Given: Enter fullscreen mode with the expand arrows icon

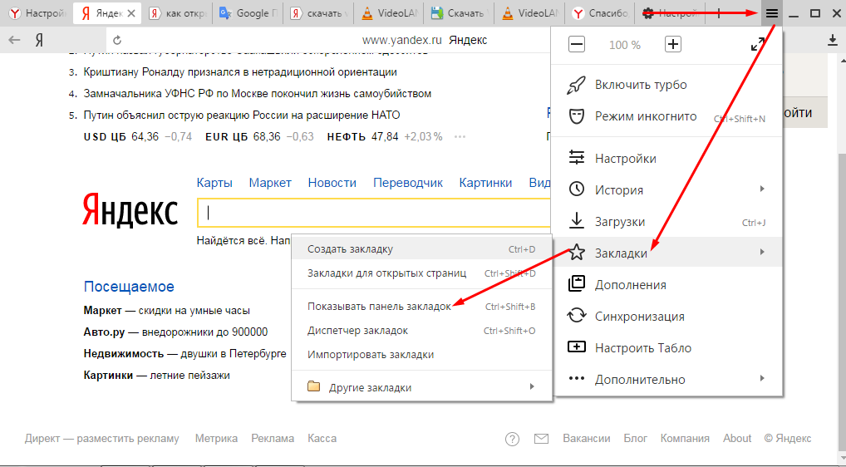Looking at the screenshot, I should 757,45.
